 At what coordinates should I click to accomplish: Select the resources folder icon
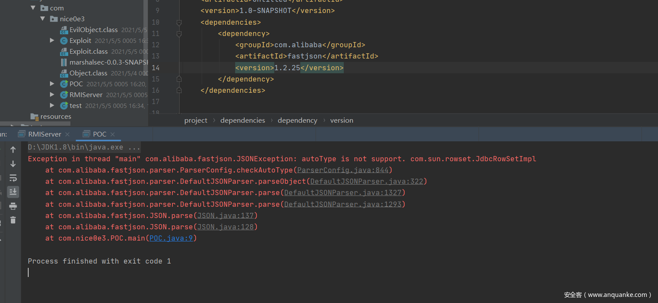click(x=34, y=117)
